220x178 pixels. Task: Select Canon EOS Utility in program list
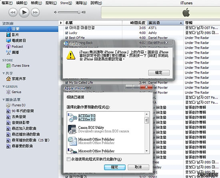tap(106, 129)
